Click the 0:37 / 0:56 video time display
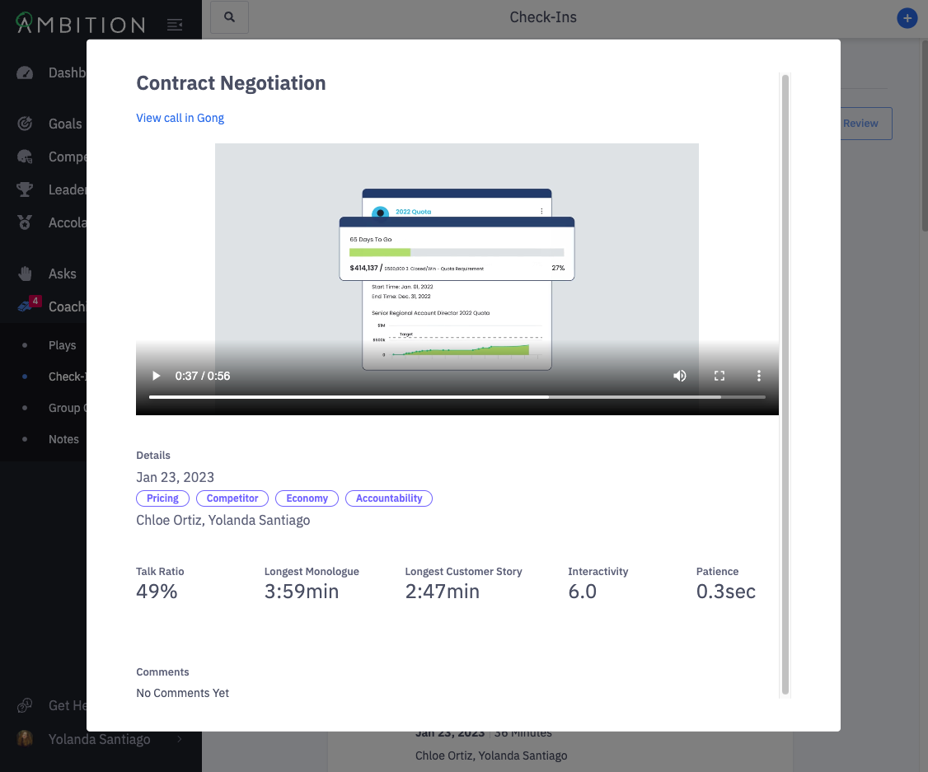 coord(203,376)
